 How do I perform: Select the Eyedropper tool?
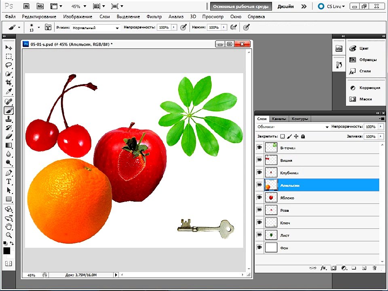click(x=8, y=91)
